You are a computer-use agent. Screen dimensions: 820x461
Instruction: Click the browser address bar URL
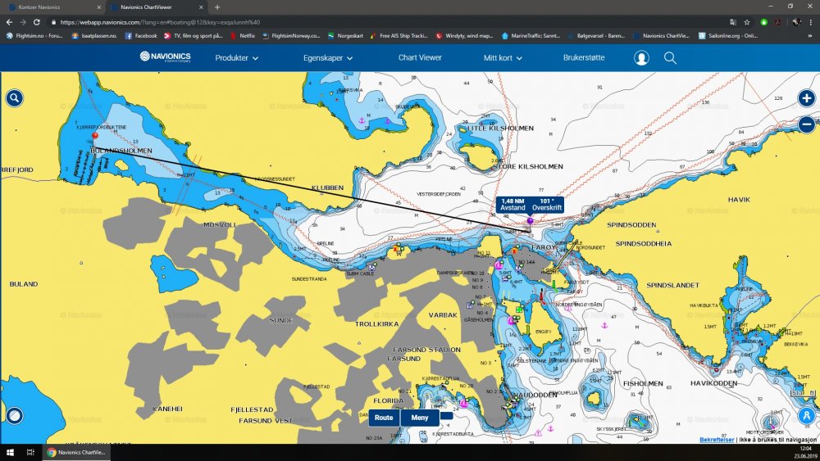click(160, 22)
